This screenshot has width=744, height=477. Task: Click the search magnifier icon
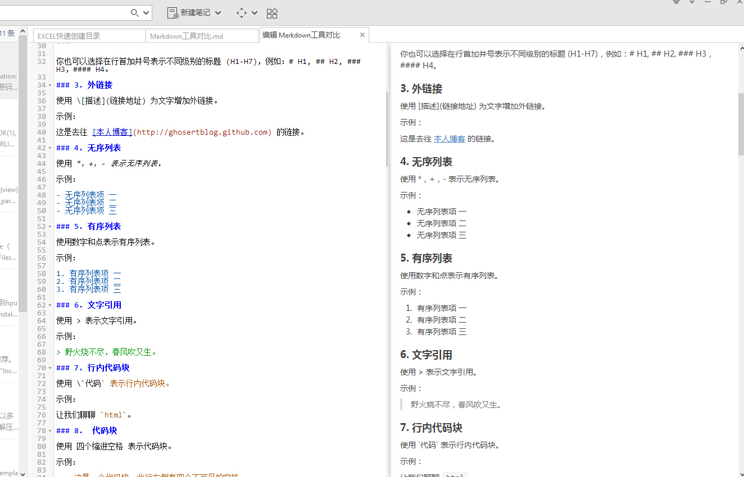click(x=135, y=12)
